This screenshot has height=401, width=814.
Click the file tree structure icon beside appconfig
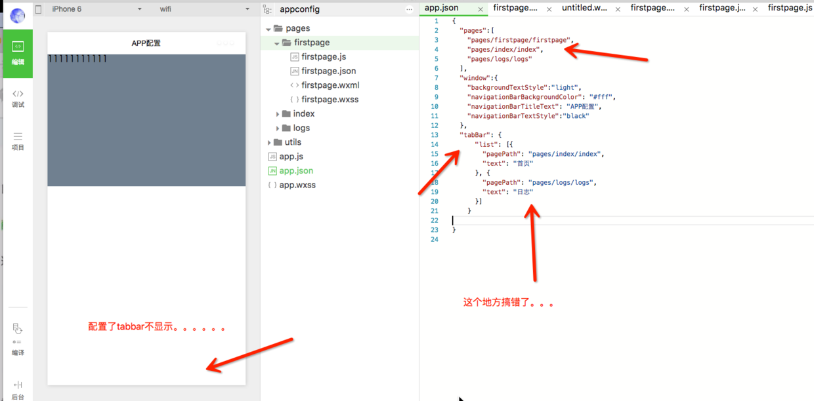pyautogui.click(x=267, y=9)
